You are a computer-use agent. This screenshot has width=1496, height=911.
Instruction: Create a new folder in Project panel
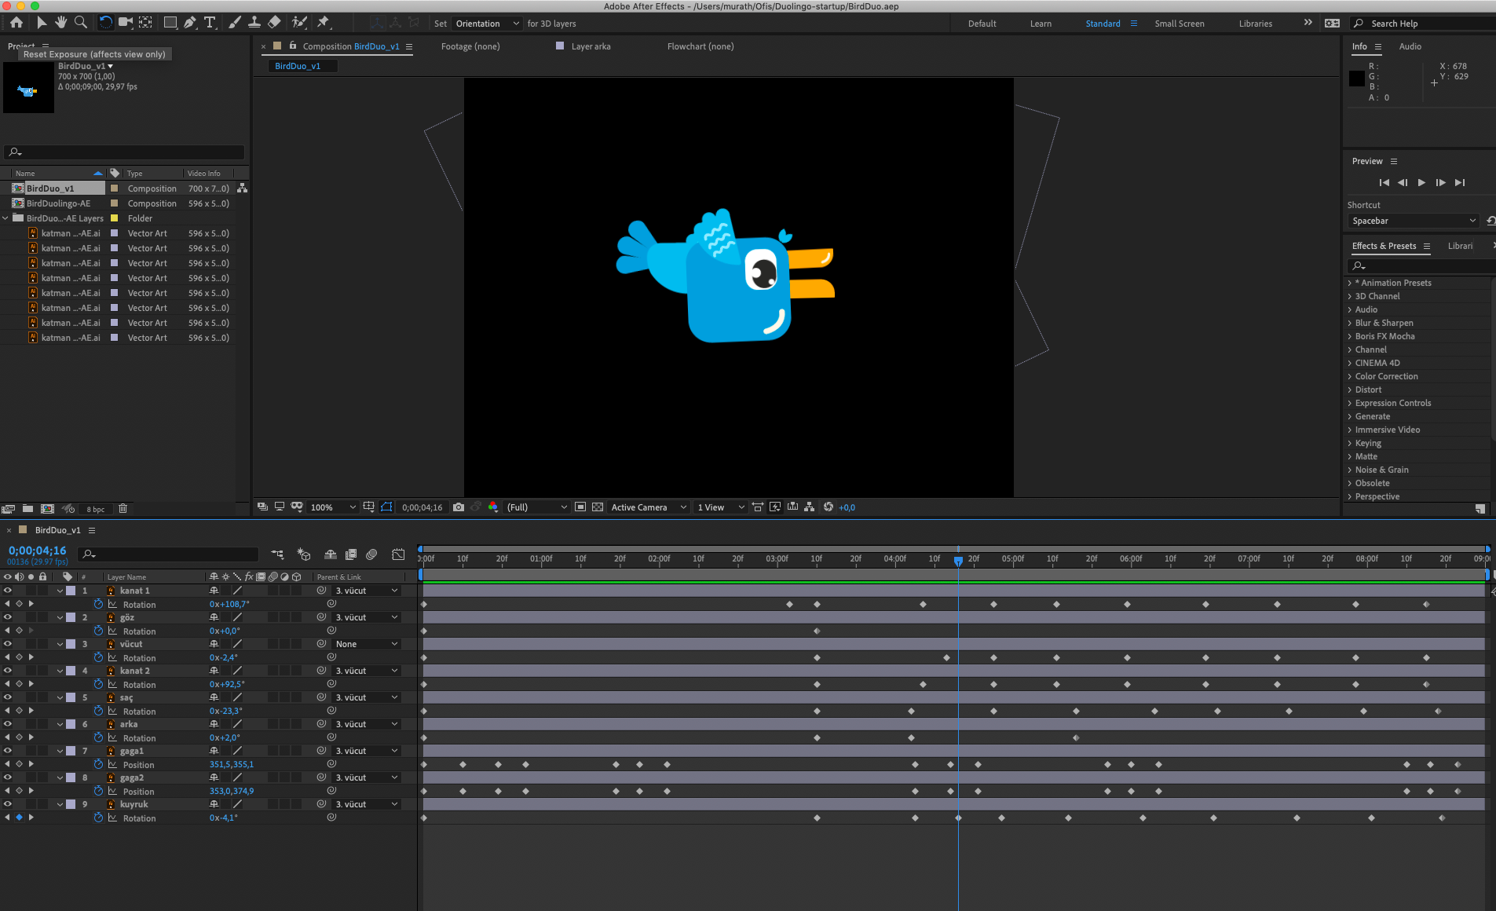(x=27, y=509)
